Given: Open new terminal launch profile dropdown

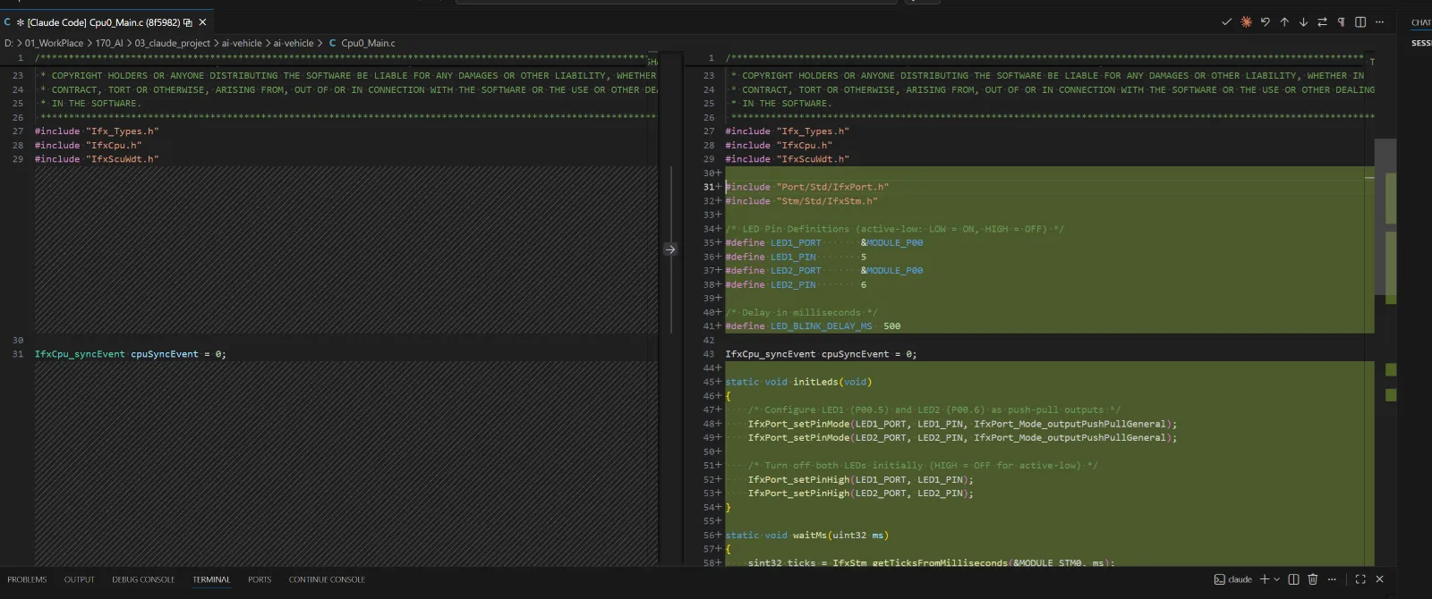Looking at the screenshot, I should [1276, 579].
